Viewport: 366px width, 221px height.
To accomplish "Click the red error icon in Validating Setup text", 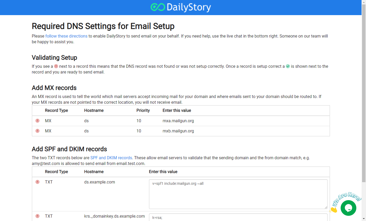I will (x=56, y=66).
